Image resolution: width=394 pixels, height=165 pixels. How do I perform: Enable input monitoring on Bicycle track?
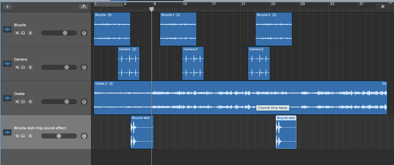click(30, 33)
